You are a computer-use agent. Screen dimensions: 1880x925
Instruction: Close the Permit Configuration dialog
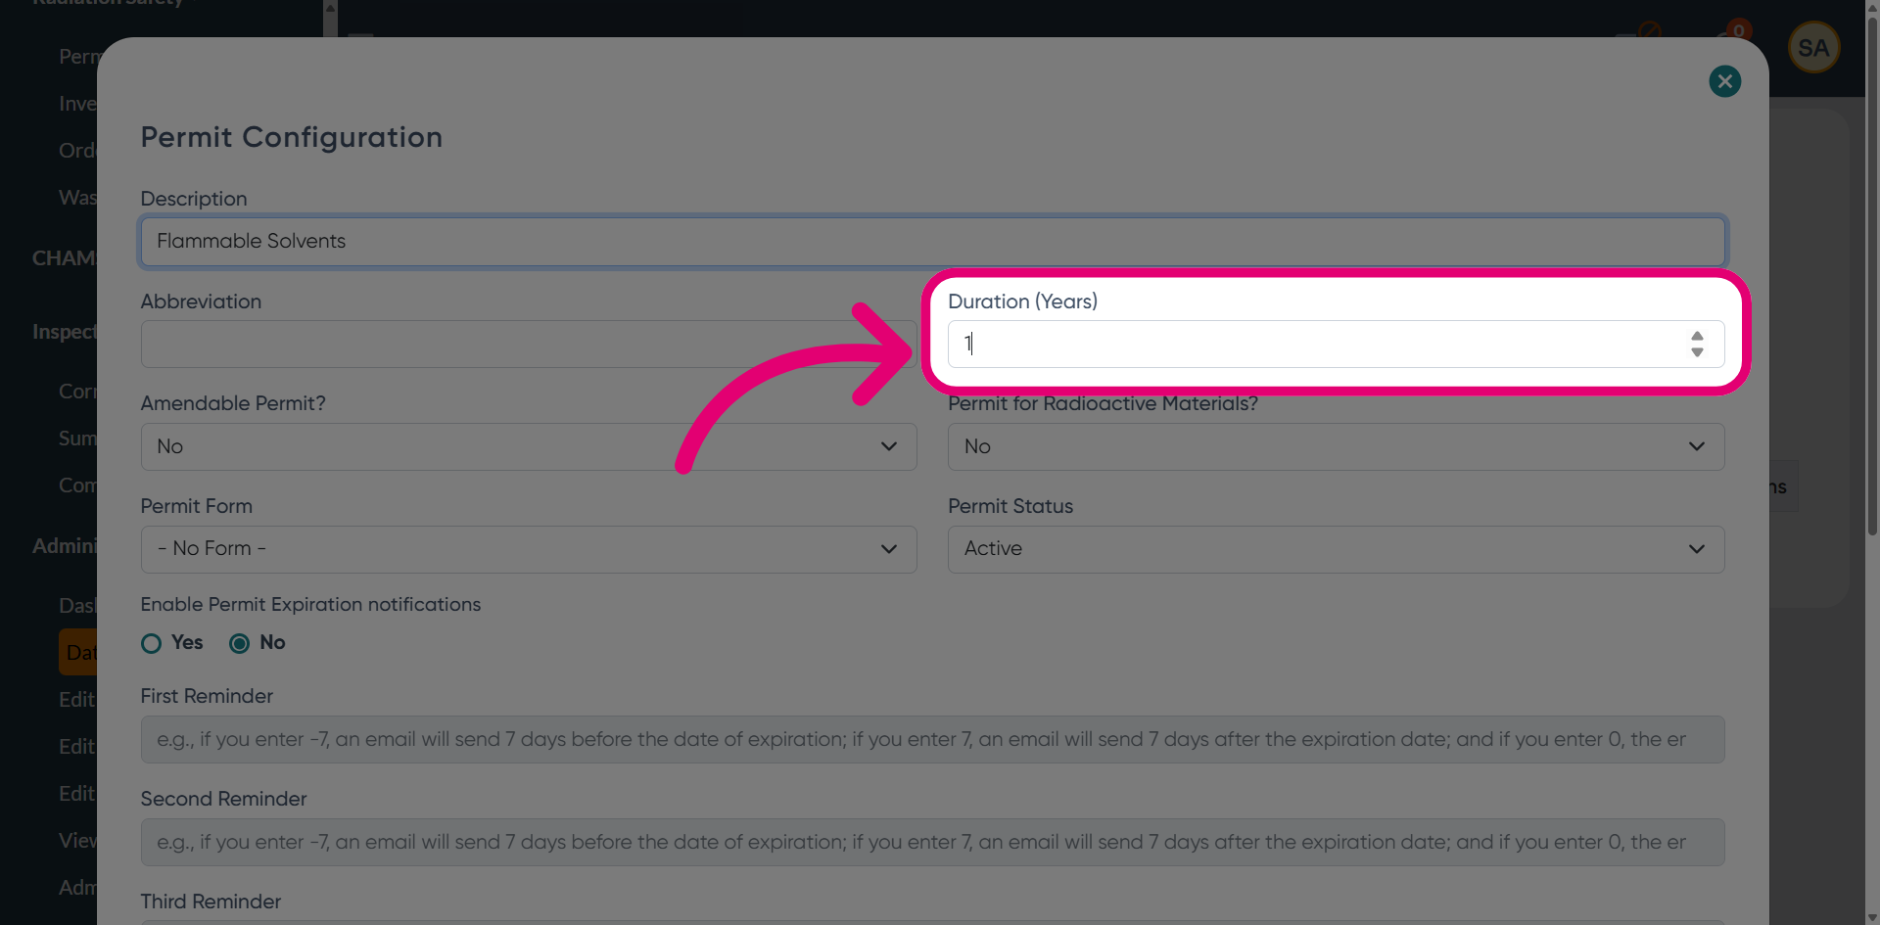[x=1724, y=81]
